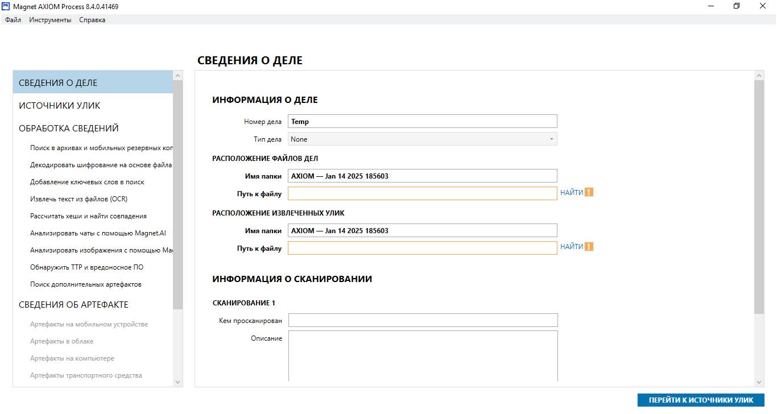Open the Файл menu

point(13,20)
